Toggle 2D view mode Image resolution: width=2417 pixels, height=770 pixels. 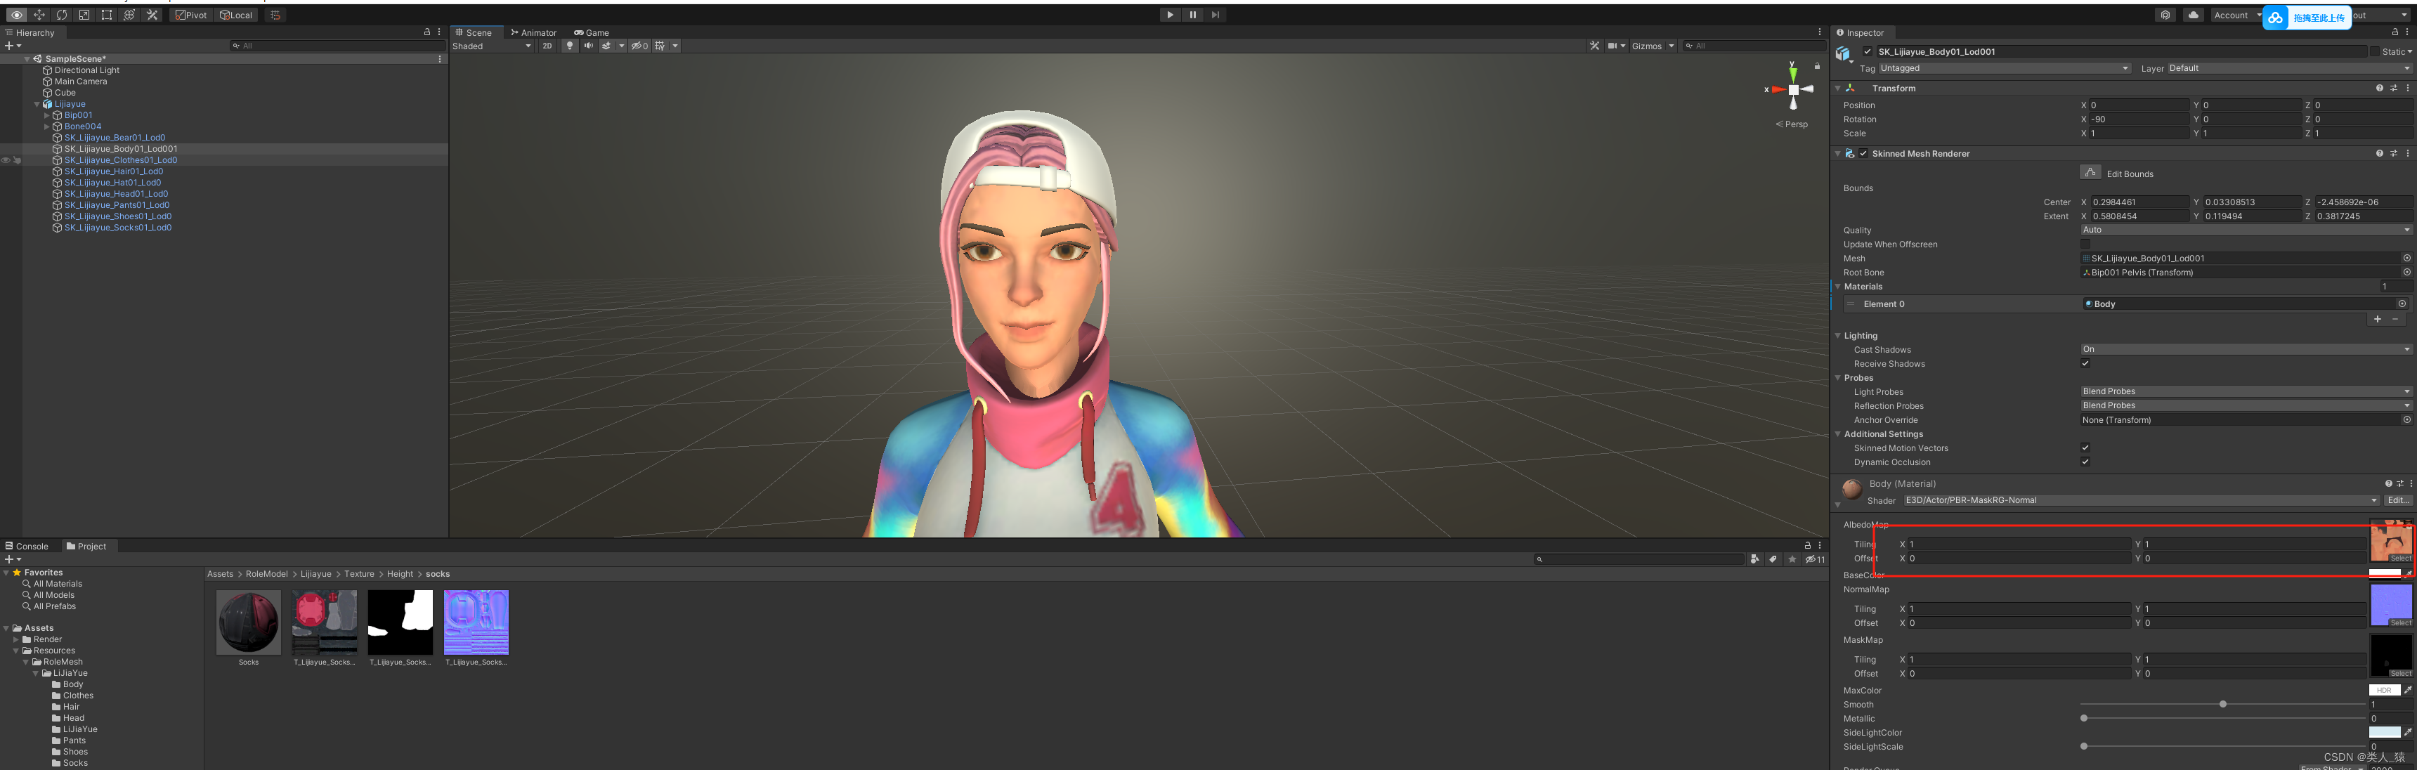(x=547, y=46)
